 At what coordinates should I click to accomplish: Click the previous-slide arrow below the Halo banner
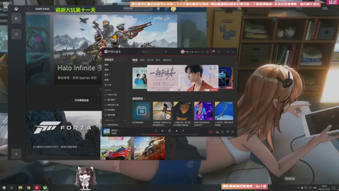point(100,89)
